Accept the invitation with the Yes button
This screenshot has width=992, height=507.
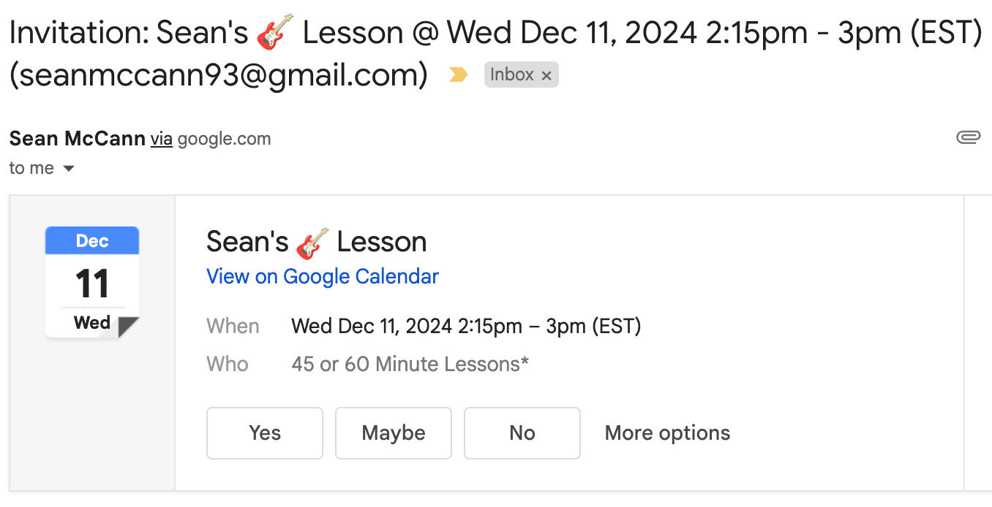(265, 433)
